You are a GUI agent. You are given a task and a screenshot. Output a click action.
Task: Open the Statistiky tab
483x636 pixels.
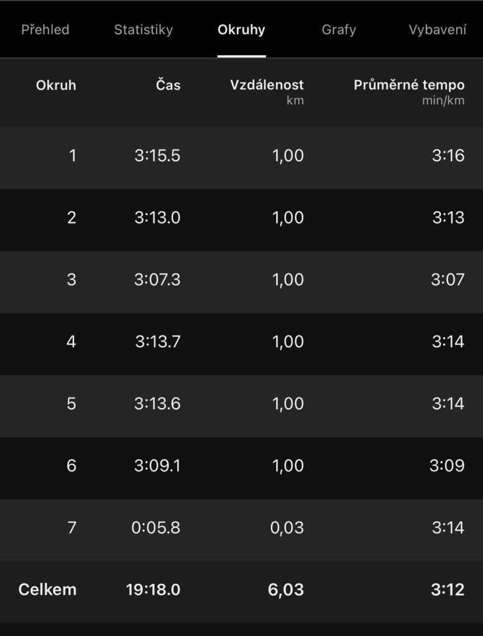143,30
